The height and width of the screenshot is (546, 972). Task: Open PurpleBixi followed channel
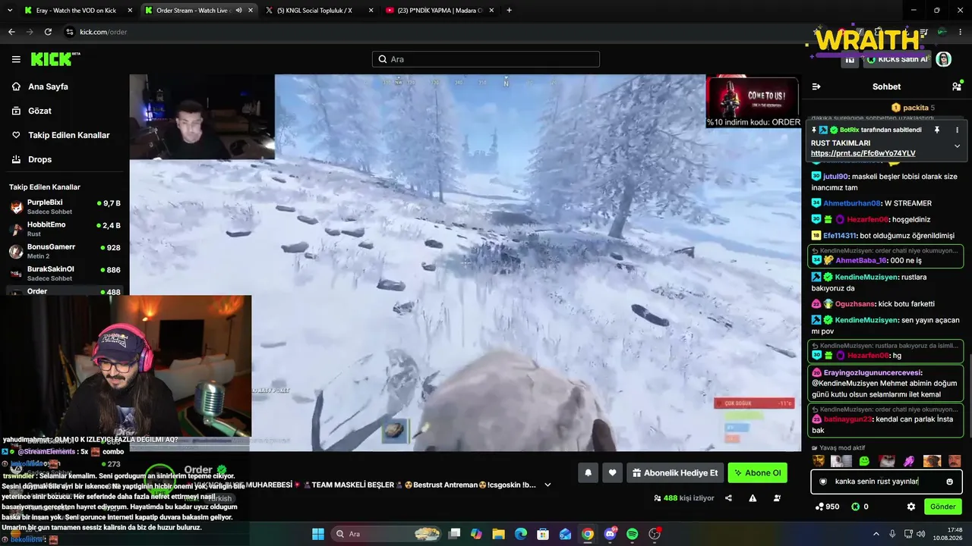65,207
